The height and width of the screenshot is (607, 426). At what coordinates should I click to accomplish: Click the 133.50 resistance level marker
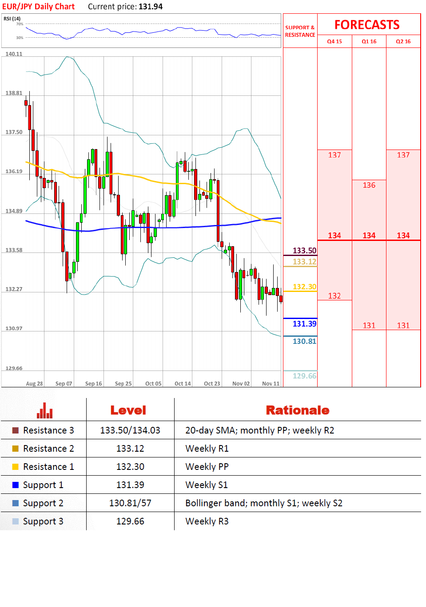pyautogui.click(x=305, y=251)
